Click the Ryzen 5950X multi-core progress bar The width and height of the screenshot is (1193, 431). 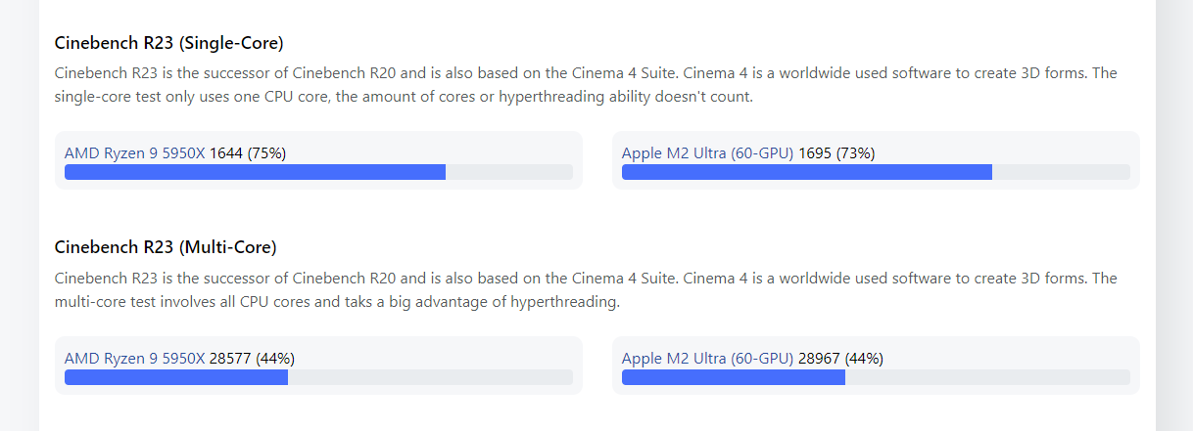click(x=318, y=377)
